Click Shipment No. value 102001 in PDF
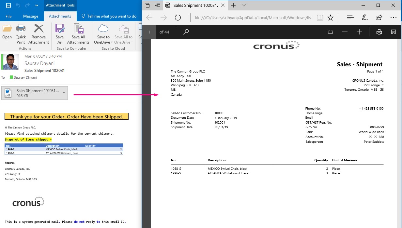Image resolution: width=402 pixels, height=228 pixels. pos(220,122)
